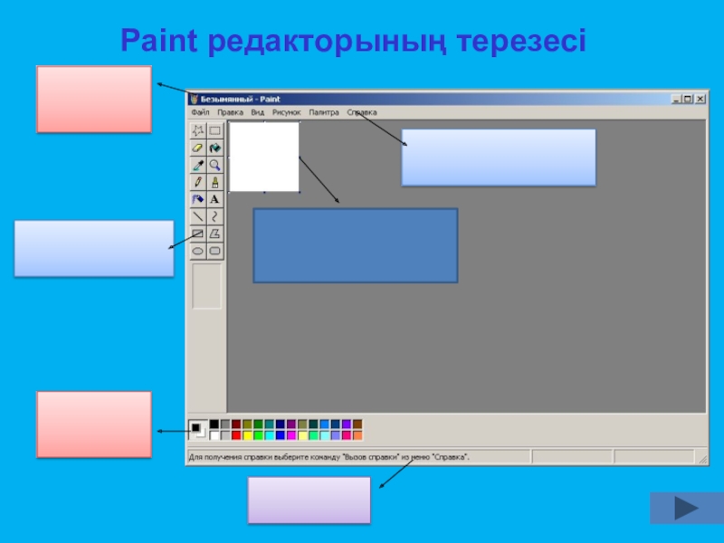The image size is (724, 543).
Task: Open the Рисунок menu
Action: [286, 112]
